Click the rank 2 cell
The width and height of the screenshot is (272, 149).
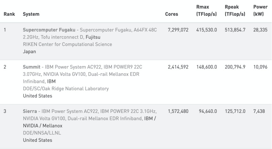(5, 67)
